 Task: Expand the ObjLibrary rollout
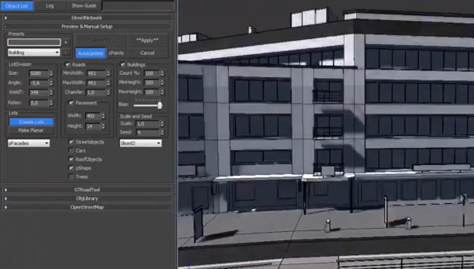pyautogui.click(x=87, y=198)
